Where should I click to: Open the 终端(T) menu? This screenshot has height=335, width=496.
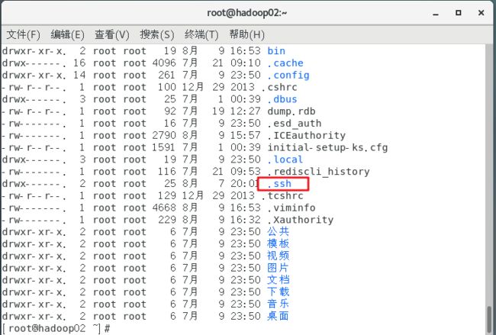pos(201,34)
